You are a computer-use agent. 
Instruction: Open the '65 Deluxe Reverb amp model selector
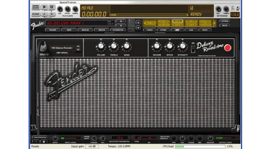[62, 48]
